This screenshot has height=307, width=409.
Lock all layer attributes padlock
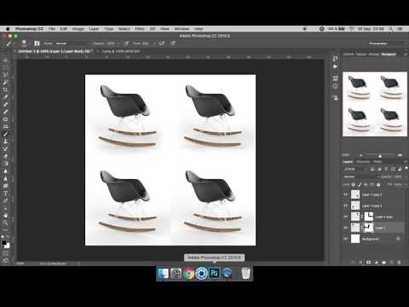coord(378,184)
